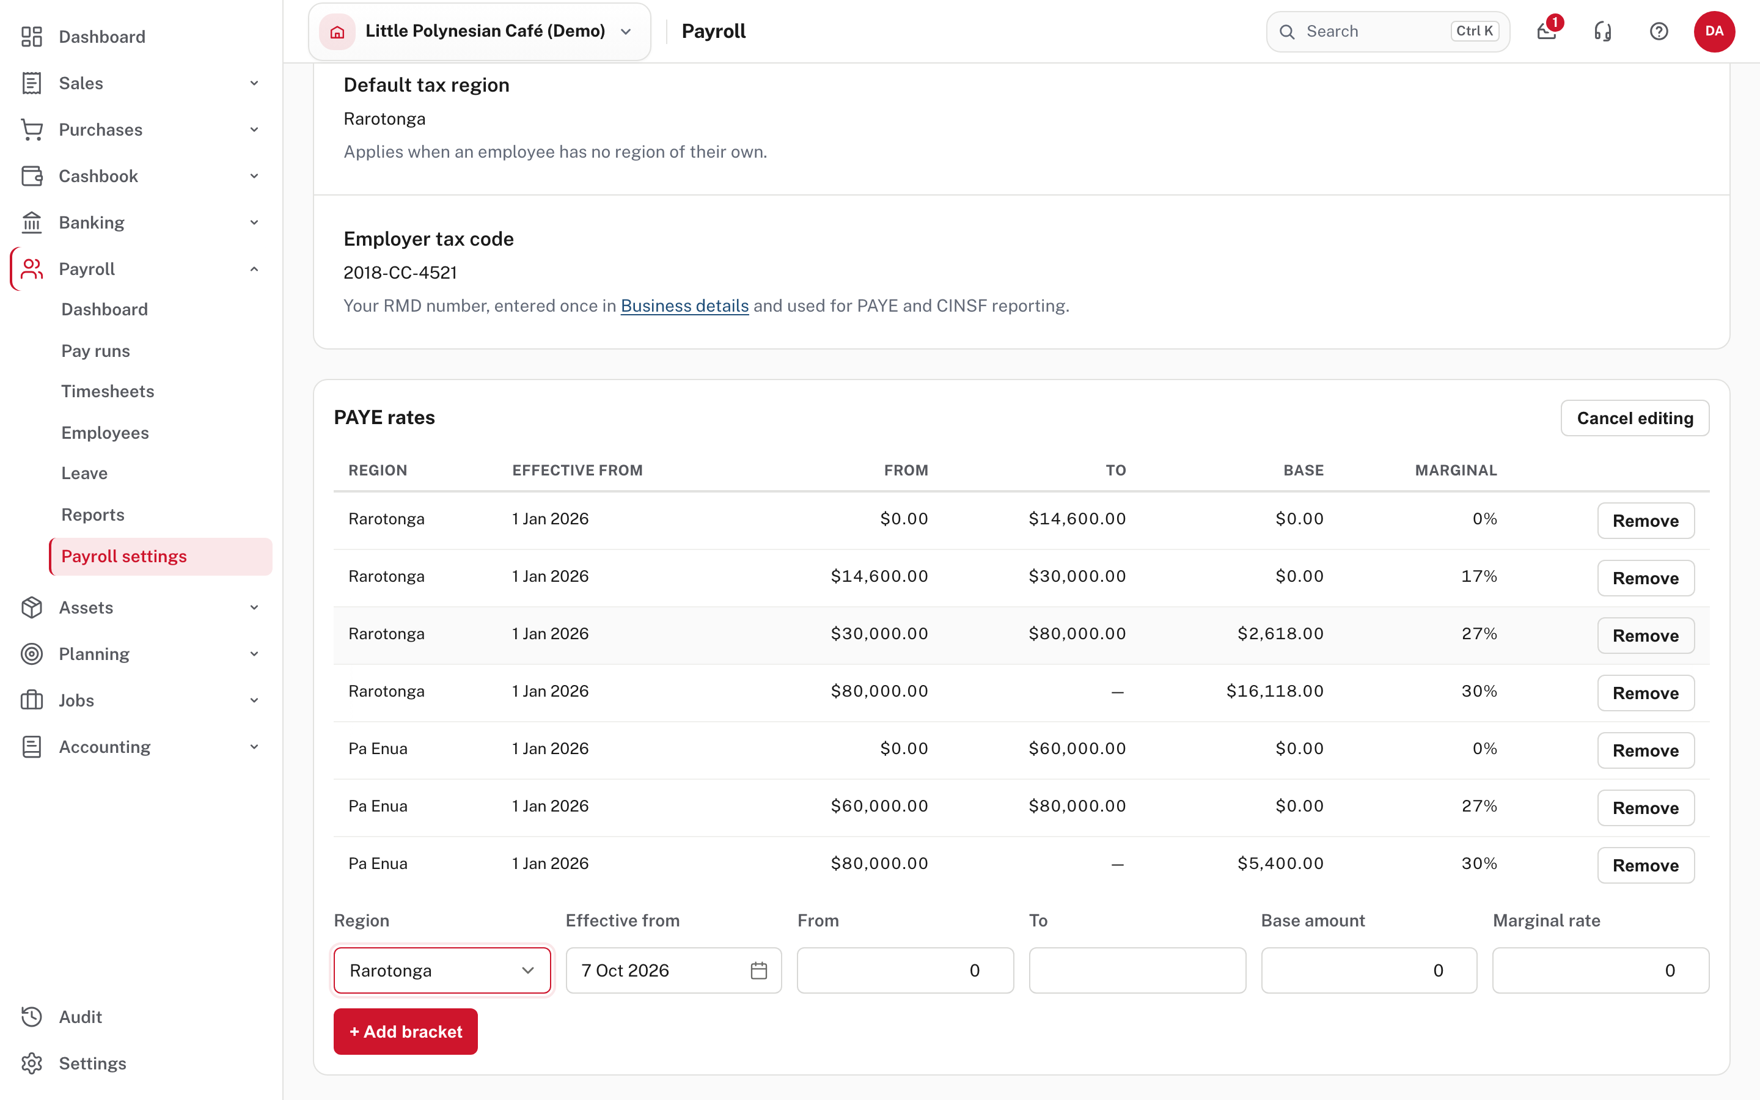Click the Banking building icon
1760x1100 pixels.
31,222
